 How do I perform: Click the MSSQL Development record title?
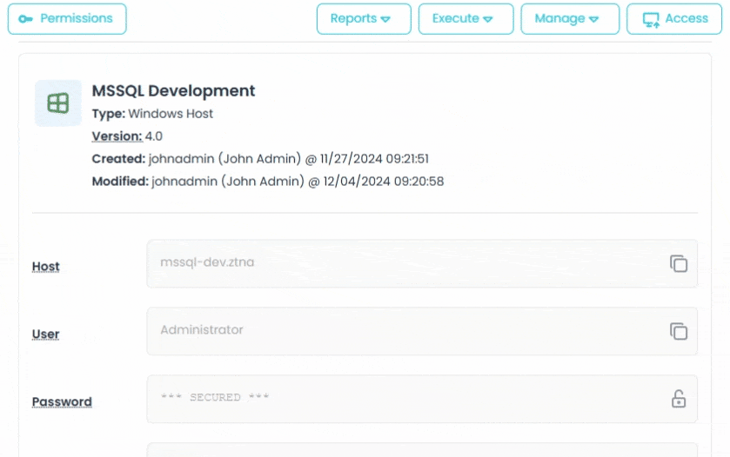tap(173, 91)
